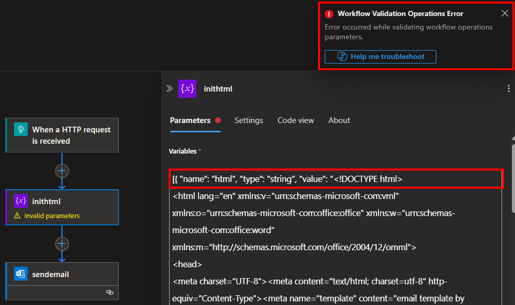This screenshot has height=305, width=515.
Task: Click the Copilot icon in the troubleshoot button
Action: [x=342, y=56]
